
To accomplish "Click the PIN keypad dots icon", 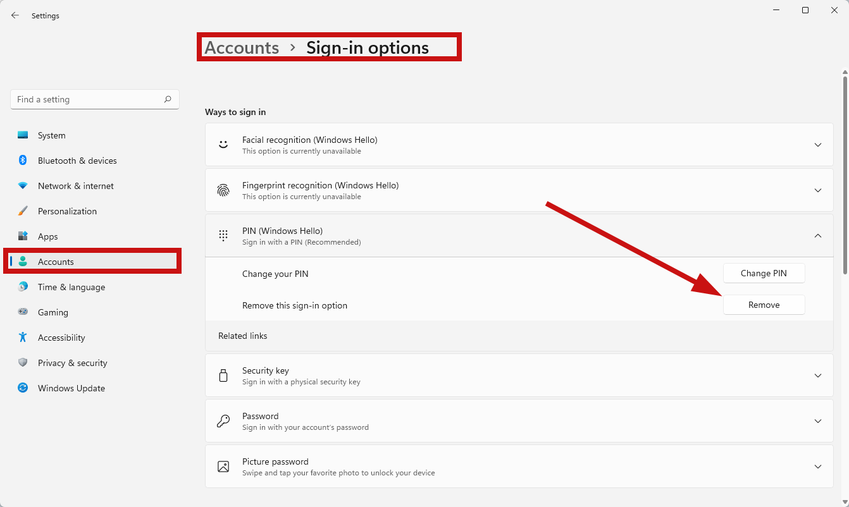I will point(223,236).
